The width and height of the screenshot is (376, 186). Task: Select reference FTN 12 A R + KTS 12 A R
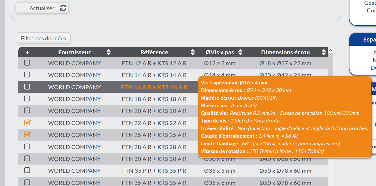point(154,63)
